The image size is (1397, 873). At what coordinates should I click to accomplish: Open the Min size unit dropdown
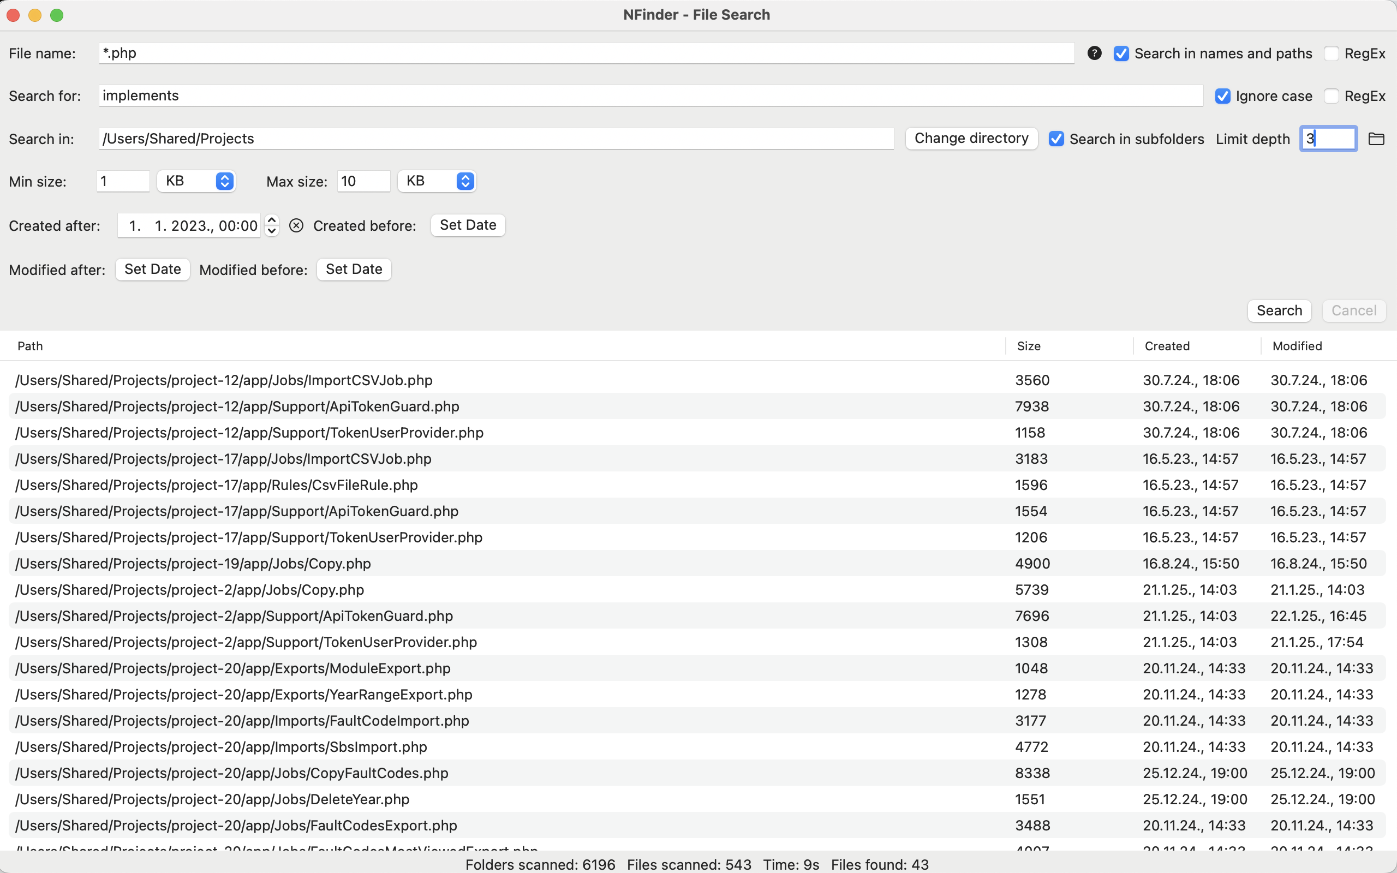[x=196, y=181]
